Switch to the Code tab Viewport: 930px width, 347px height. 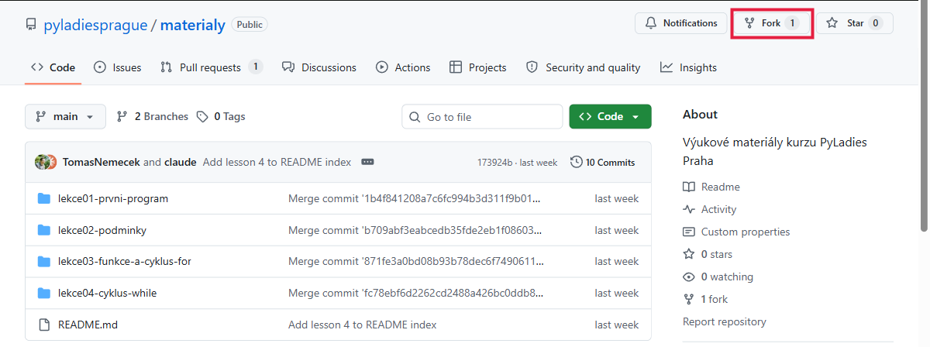pos(53,67)
